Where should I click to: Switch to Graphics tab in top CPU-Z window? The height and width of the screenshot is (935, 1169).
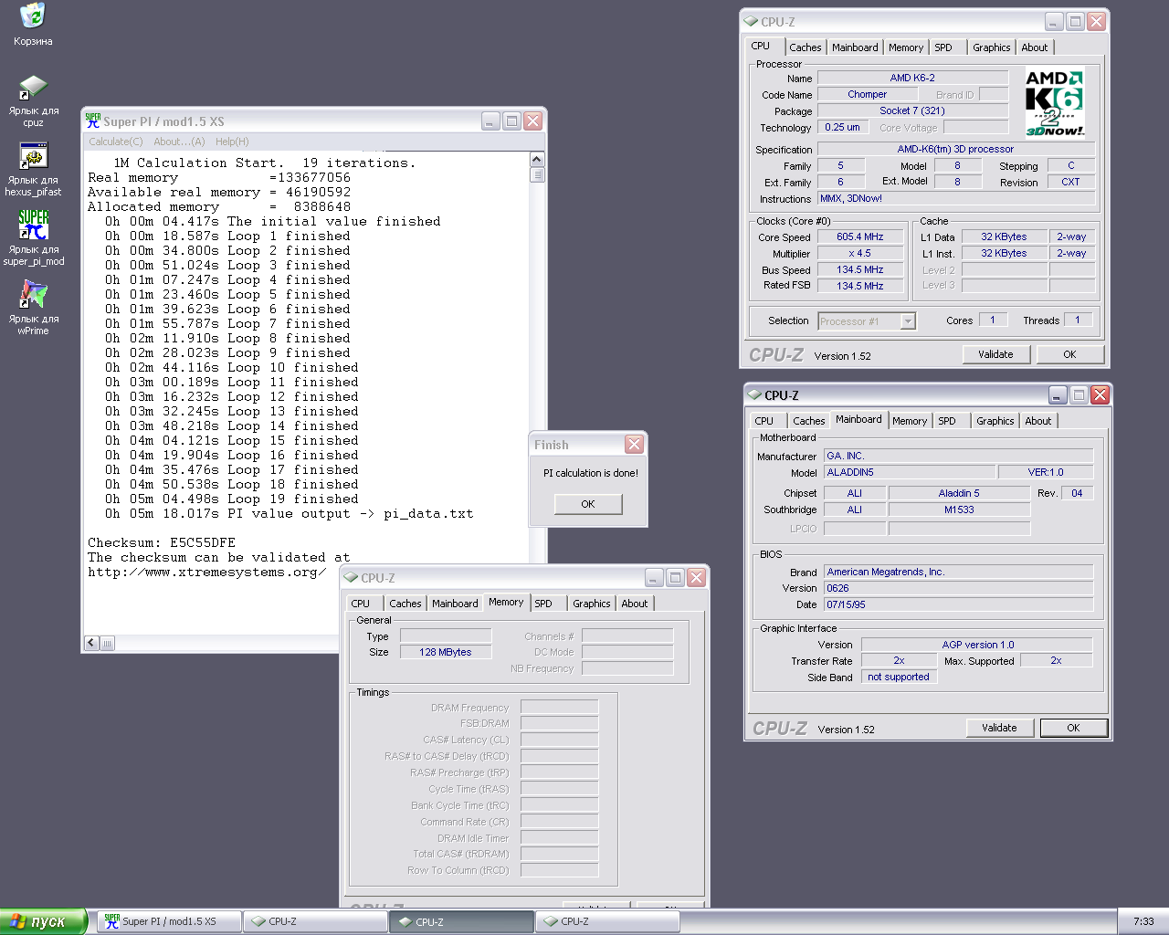click(x=991, y=47)
